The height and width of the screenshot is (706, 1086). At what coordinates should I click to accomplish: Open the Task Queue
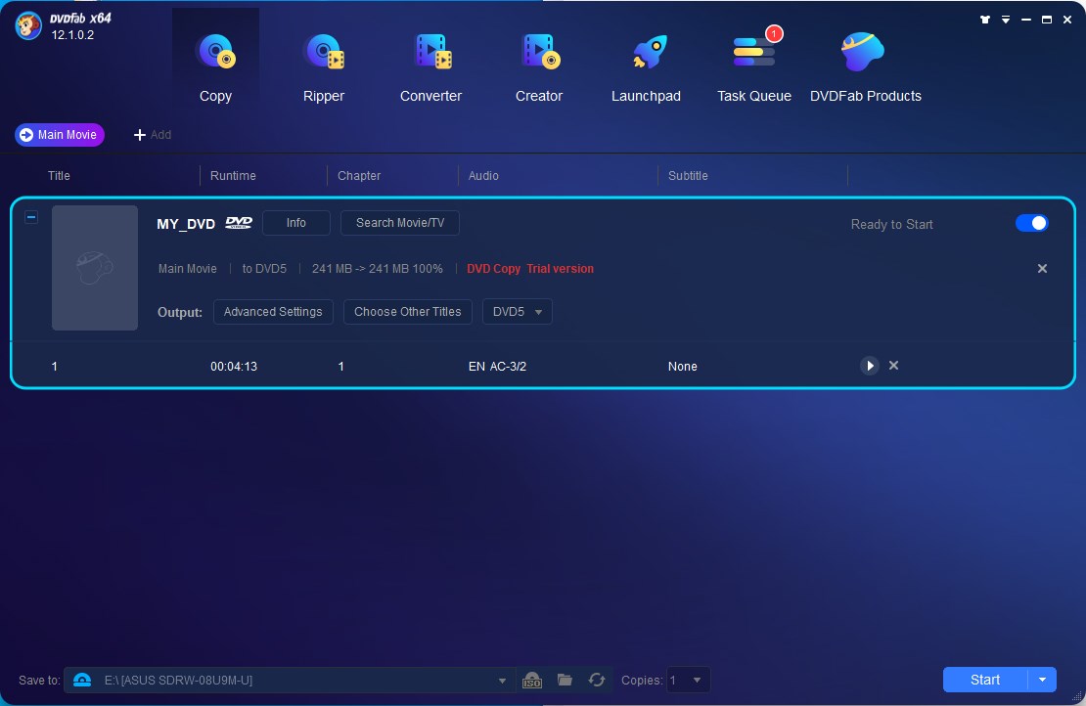point(753,65)
